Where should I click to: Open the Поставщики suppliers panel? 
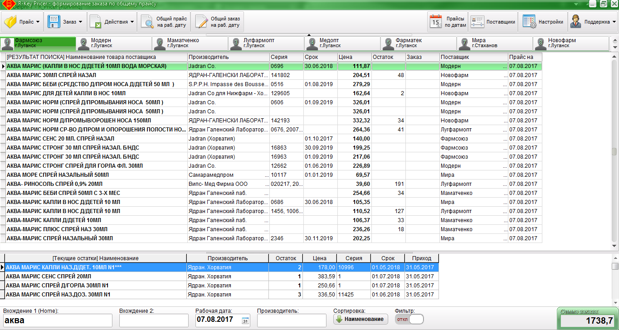(493, 22)
